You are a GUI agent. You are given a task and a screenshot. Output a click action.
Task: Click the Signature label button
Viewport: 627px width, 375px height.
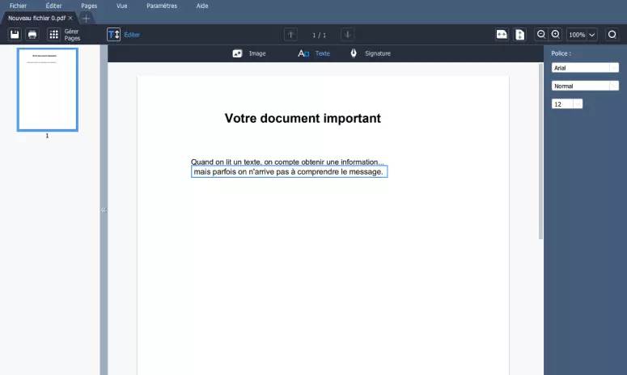pos(378,53)
